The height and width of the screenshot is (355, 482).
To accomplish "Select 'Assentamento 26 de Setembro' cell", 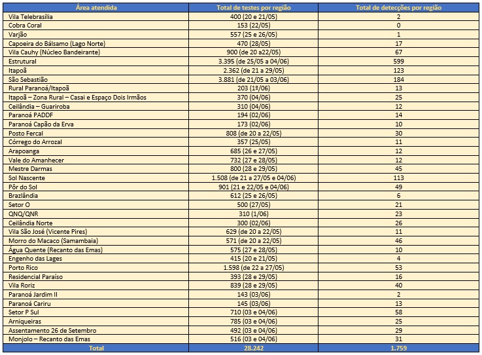I will pos(96,330).
